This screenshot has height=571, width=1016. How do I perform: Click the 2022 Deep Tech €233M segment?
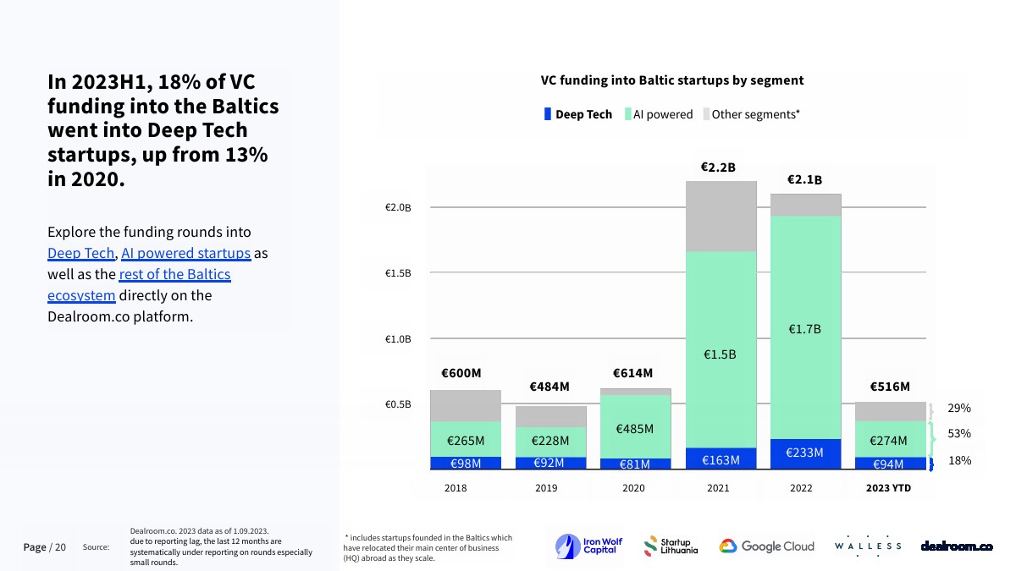coord(805,453)
